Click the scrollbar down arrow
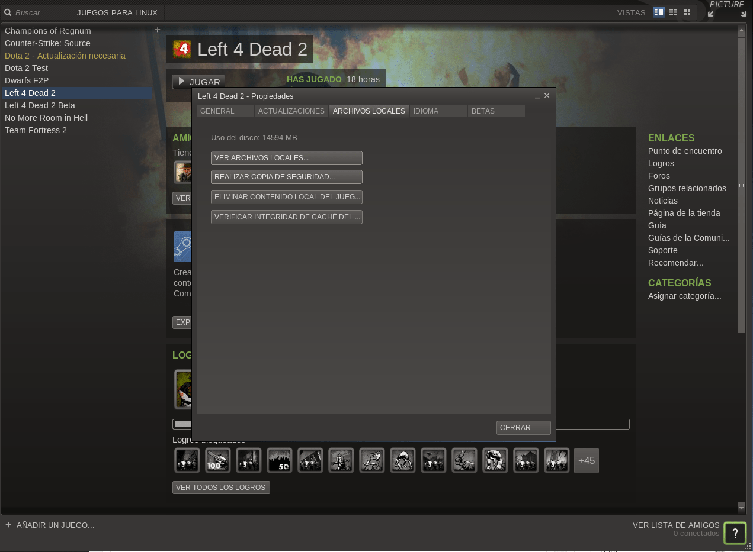This screenshot has width=753, height=552. pyautogui.click(x=741, y=507)
